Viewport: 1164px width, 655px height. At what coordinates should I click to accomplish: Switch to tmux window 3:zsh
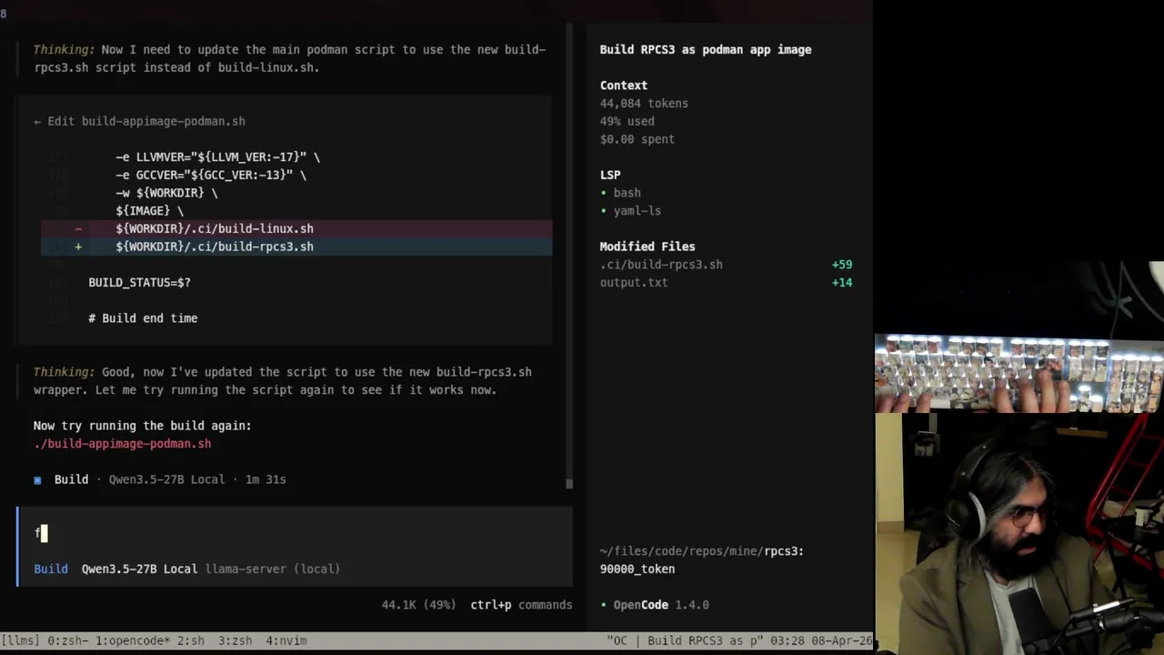click(235, 640)
